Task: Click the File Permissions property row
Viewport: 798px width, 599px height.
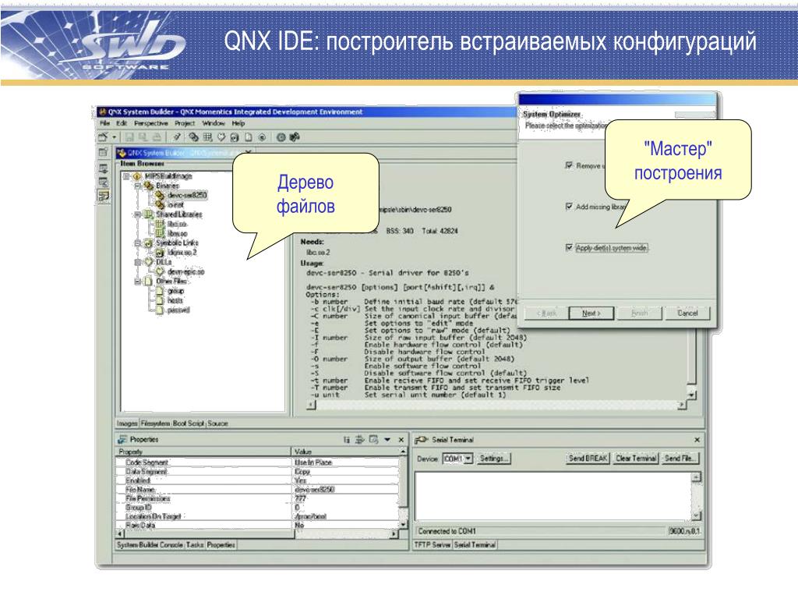Action: click(257, 498)
